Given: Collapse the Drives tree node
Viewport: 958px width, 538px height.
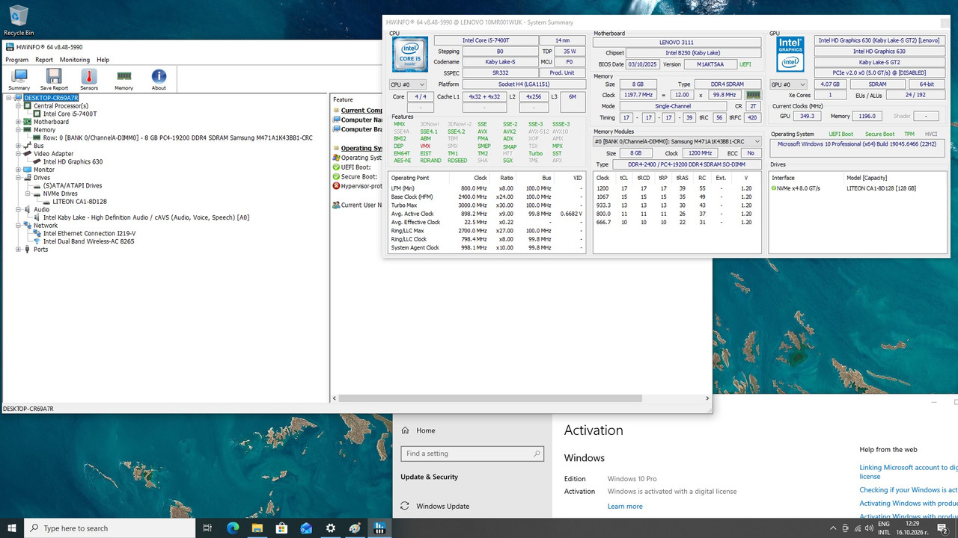Looking at the screenshot, I should [x=19, y=178].
